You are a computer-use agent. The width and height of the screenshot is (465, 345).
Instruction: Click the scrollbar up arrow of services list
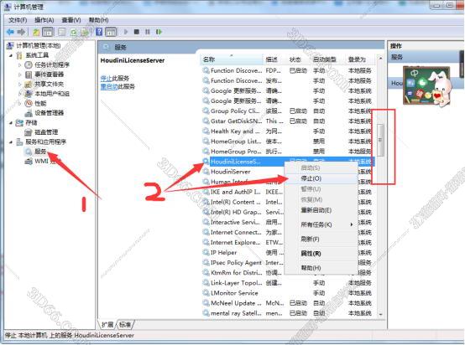(x=380, y=59)
